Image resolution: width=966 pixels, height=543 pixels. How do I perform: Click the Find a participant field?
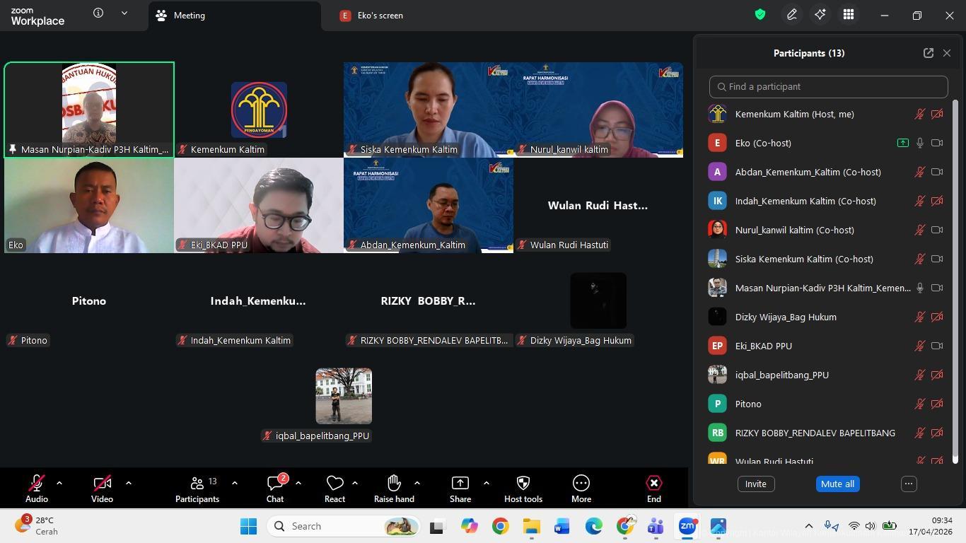pyautogui.click(x=828, y=86)
